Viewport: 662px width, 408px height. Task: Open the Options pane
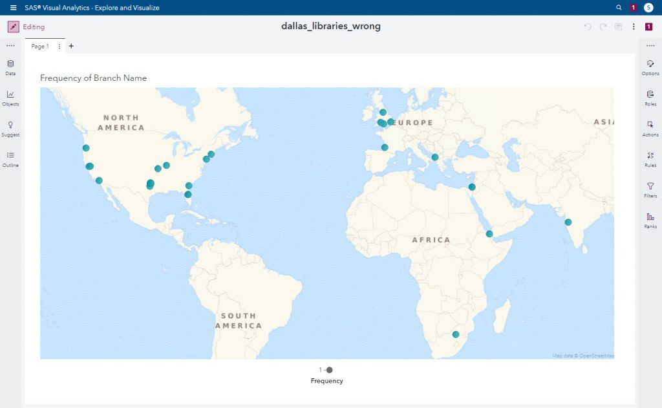650,67
